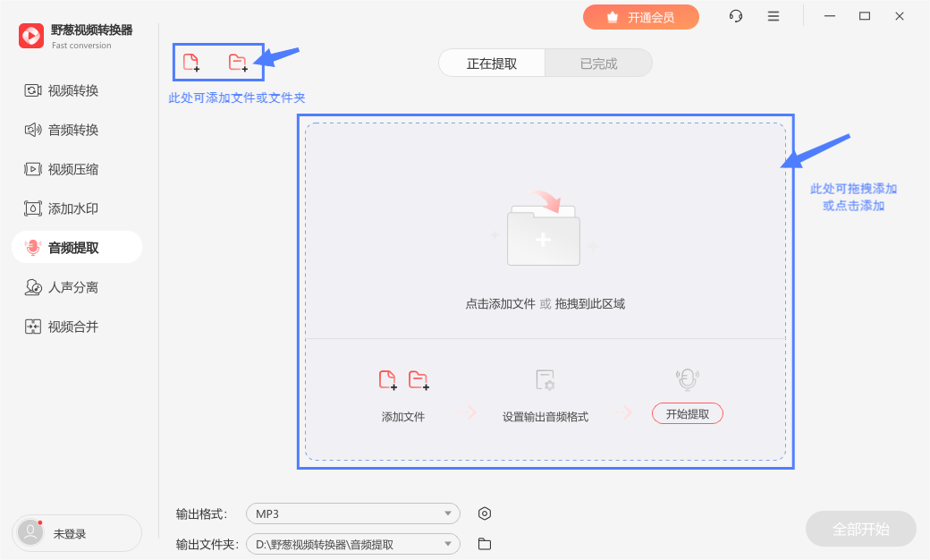Select 视频压缩 in the sidebar
The image size is (930, 560).
(x=62, y=169)
